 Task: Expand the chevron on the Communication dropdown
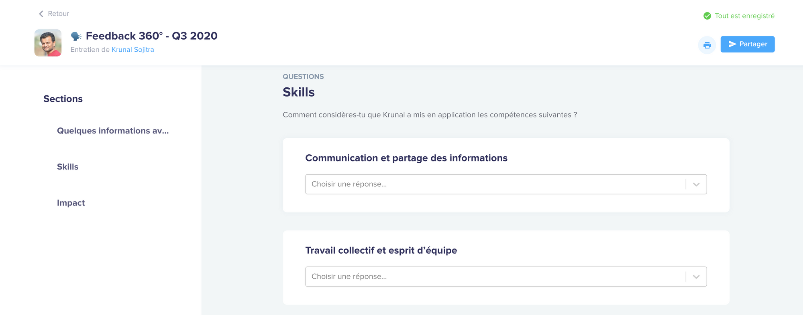click(696, 184)
